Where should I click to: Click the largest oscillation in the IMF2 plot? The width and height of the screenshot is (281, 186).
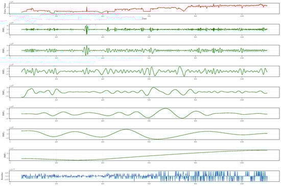pos(86,50)
